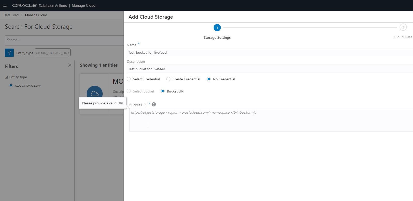Click the blue filter funnel icon

[x=9, y=53]
